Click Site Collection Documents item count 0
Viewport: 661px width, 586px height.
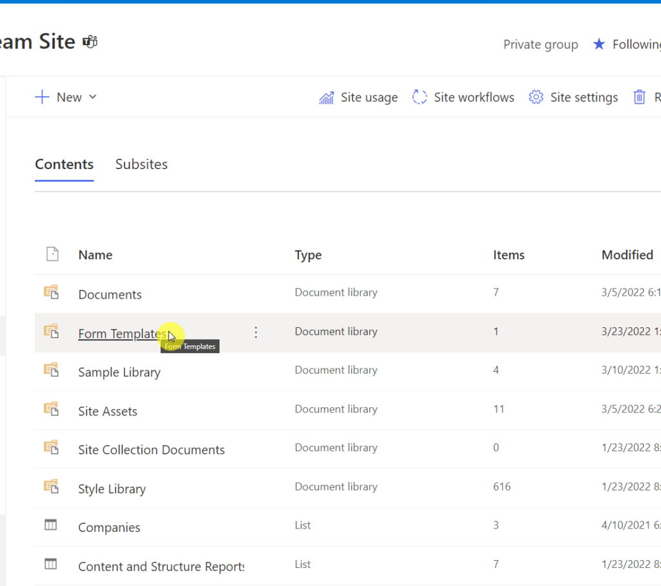click(x=496, y=448)
